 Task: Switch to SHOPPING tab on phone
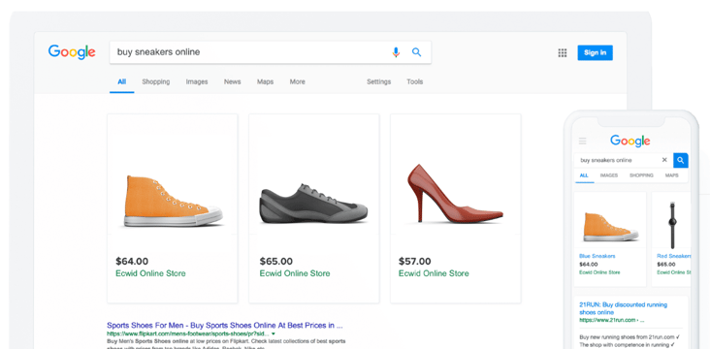click(642, 175)
